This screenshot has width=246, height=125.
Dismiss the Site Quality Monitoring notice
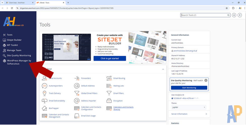click(x=206, y=80)
